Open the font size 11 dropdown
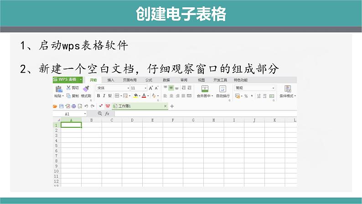The height and width of the screenshot is (204, 362). 145,88
